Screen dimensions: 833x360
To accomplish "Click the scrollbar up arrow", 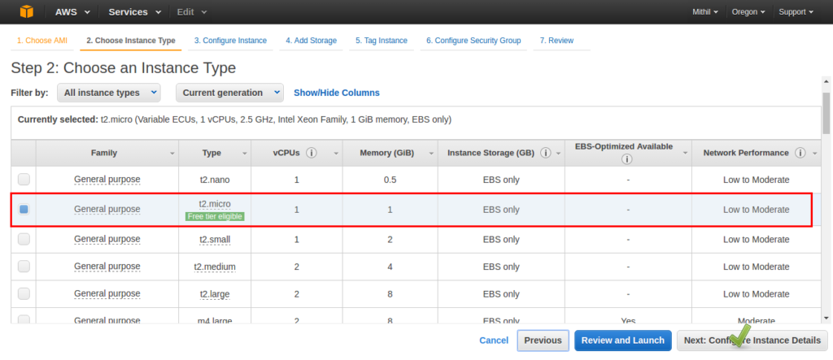I will point(826,81).
